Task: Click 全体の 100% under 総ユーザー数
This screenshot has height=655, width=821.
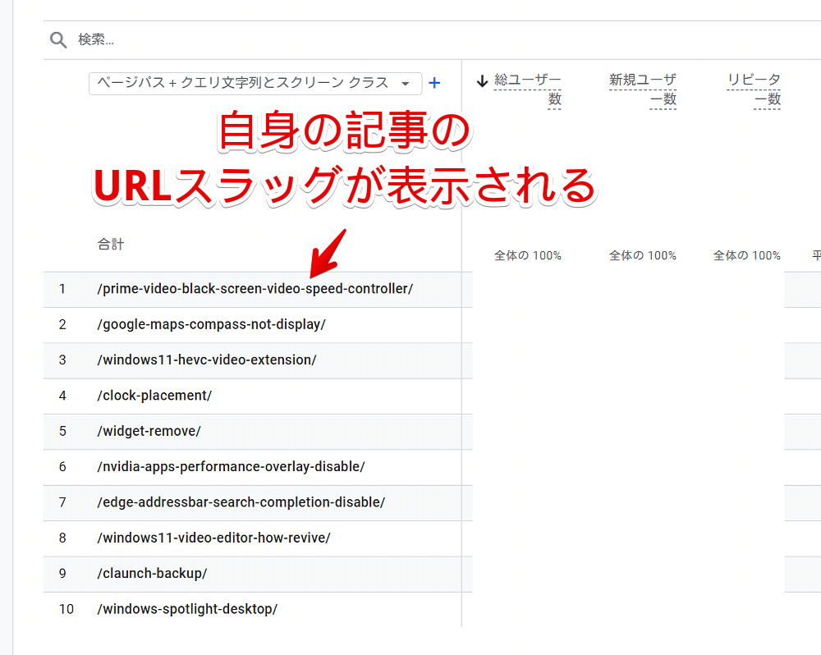Action: (x=528, y=255)
